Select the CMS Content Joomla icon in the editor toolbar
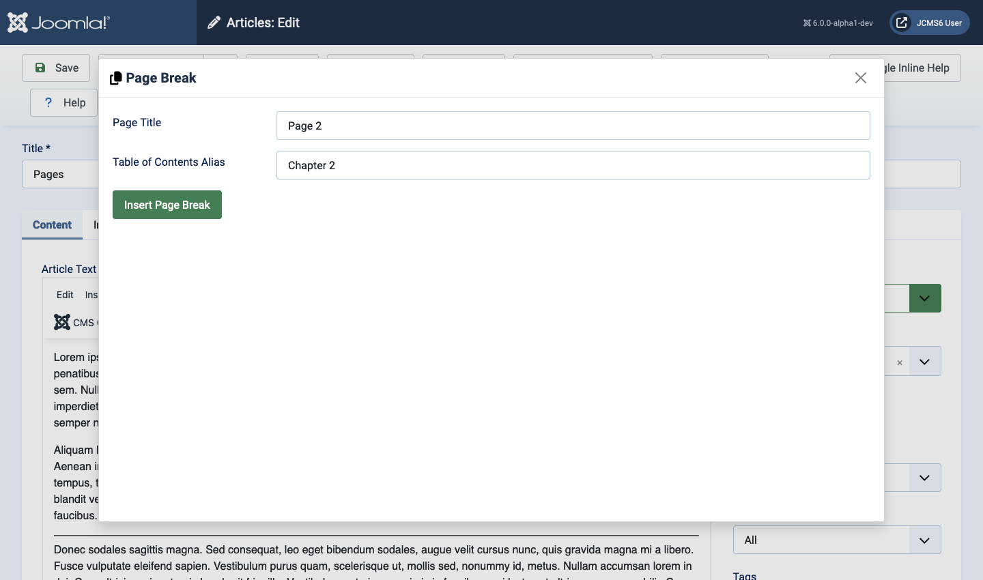The width and height of the screenshot is (983, 580). tap(62, 322)
